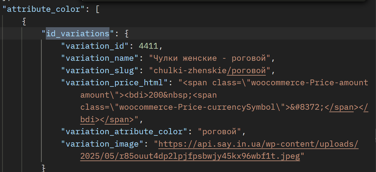Open the r85ouut4dp2lpjfpsbwjy45kx96wbf1t.jpeg link part
Viewport: 376px width, 172px height.
pos(190,156)
